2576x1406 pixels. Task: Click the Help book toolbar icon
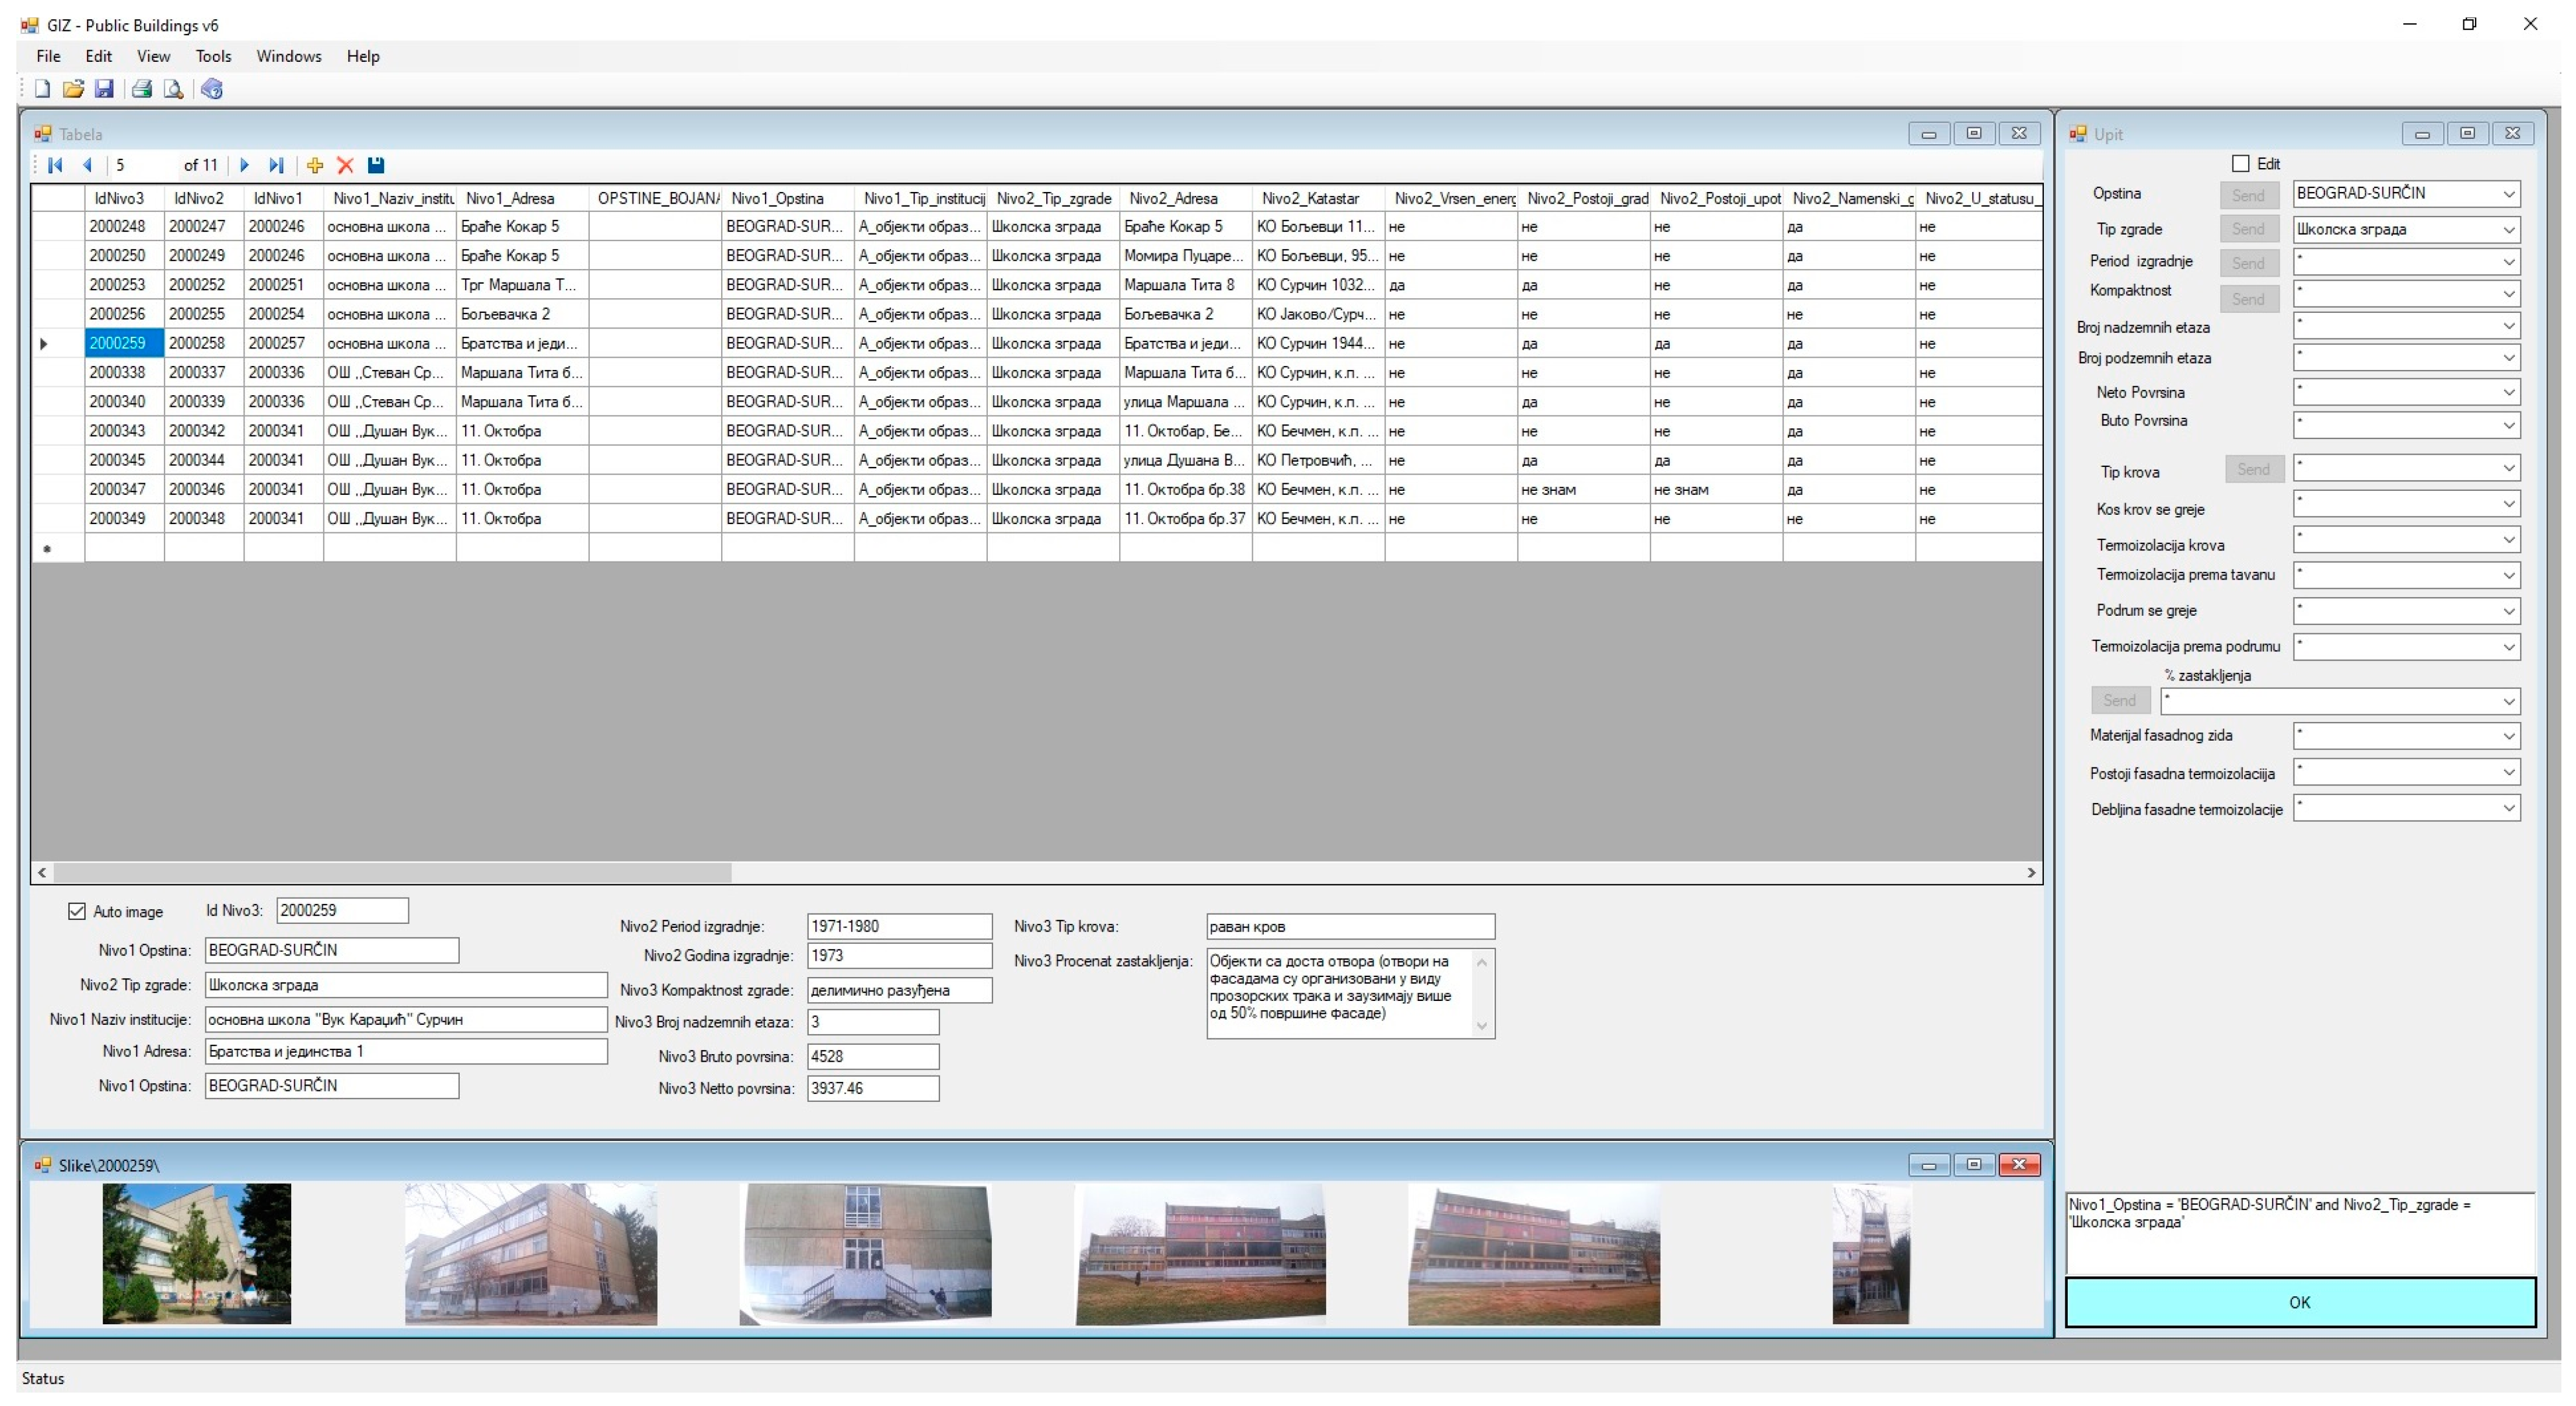(x=211, y=89)
